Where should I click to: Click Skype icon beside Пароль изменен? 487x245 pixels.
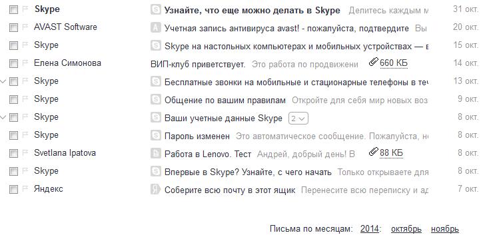coord(156,135)
